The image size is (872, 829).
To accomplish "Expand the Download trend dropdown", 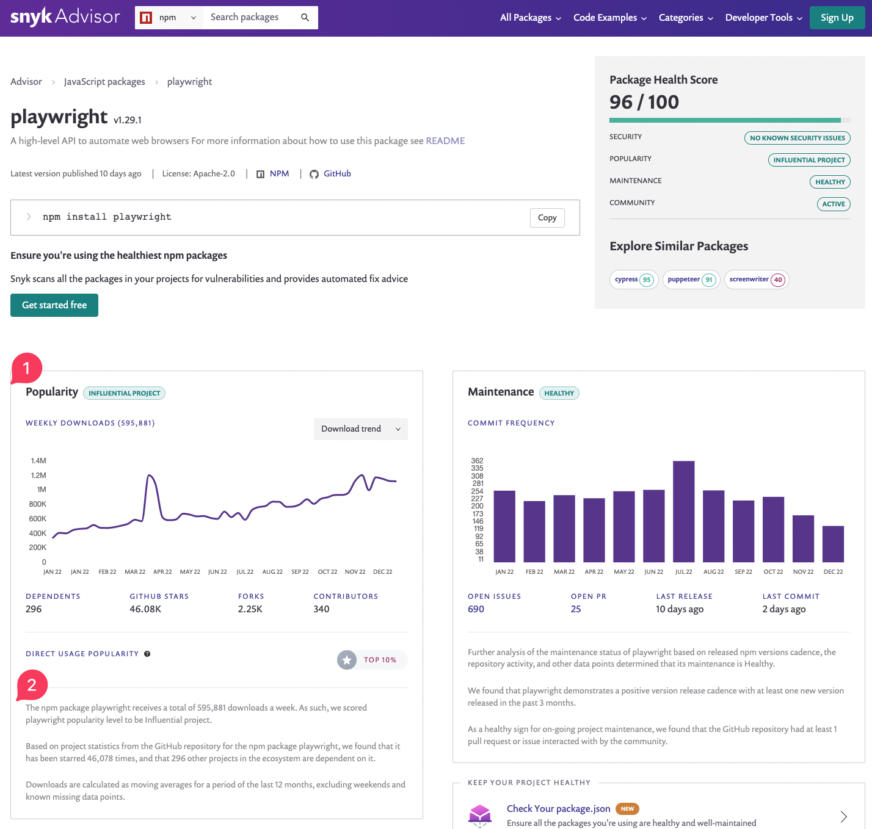I will tap(360, 429).
